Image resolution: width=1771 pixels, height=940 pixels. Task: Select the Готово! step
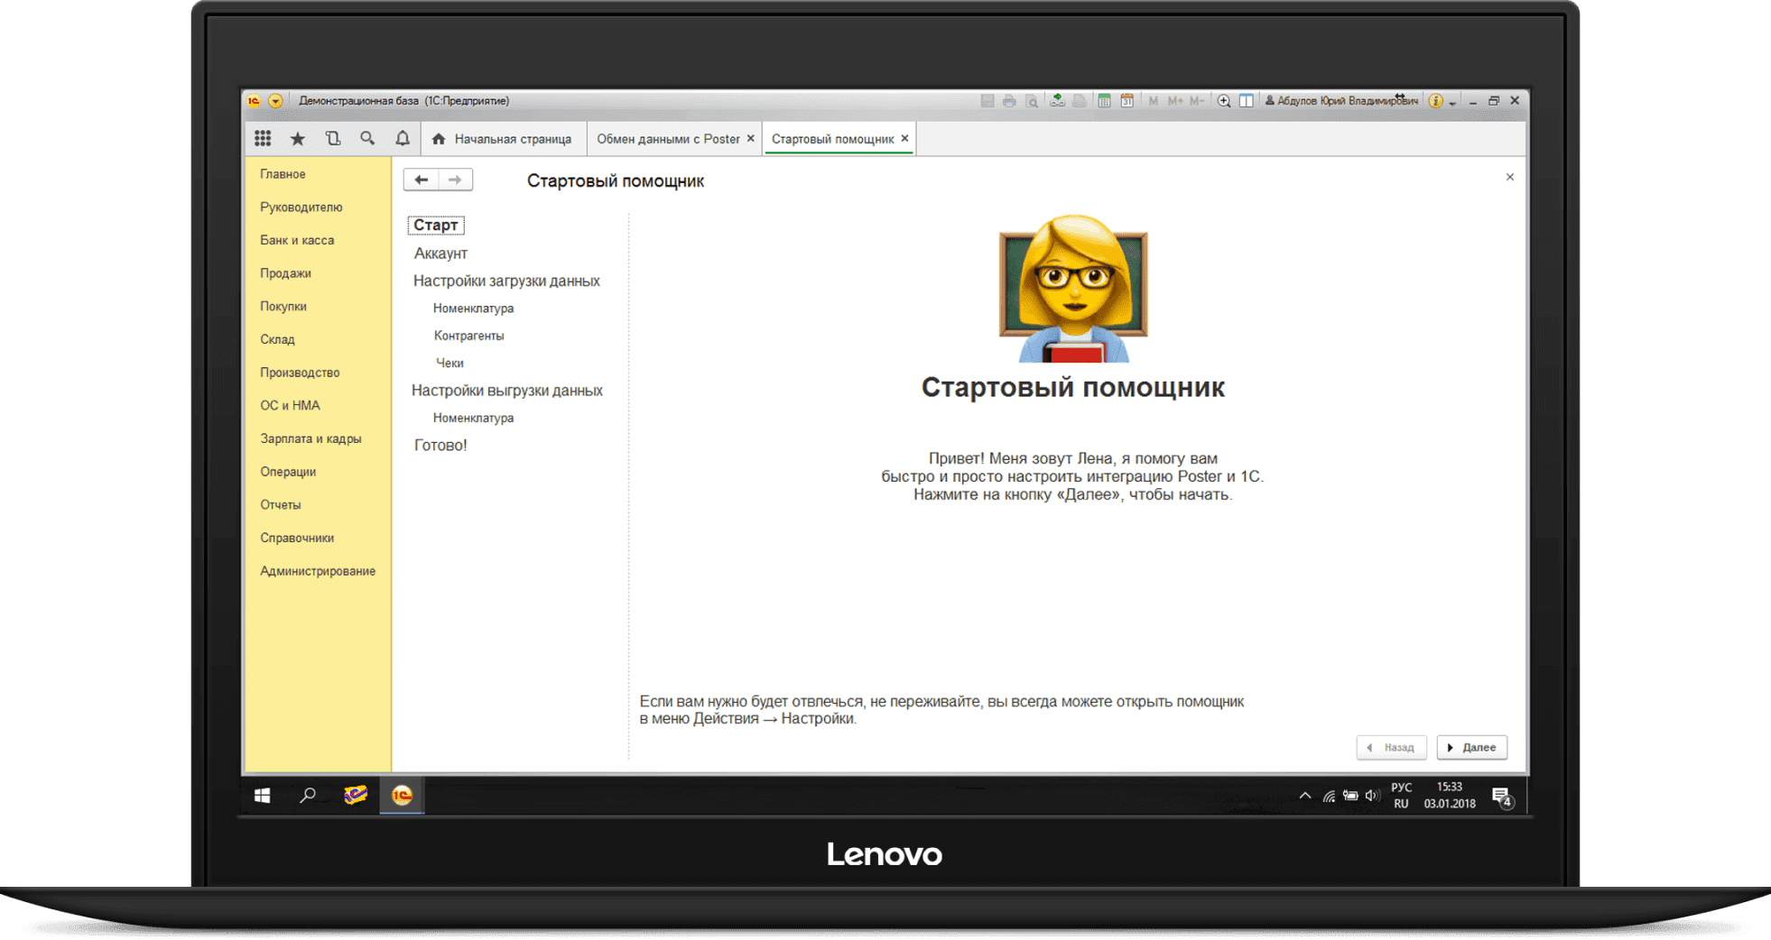tap(440, 445)
